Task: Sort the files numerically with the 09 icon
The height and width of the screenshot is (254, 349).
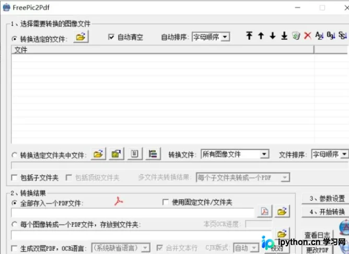Action: [331, 36]
